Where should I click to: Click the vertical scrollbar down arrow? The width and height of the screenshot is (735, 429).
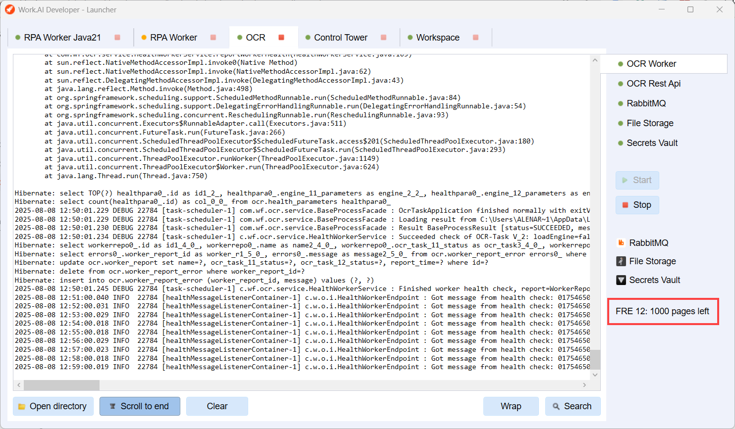pyautogui.click(x=595, y=375)
